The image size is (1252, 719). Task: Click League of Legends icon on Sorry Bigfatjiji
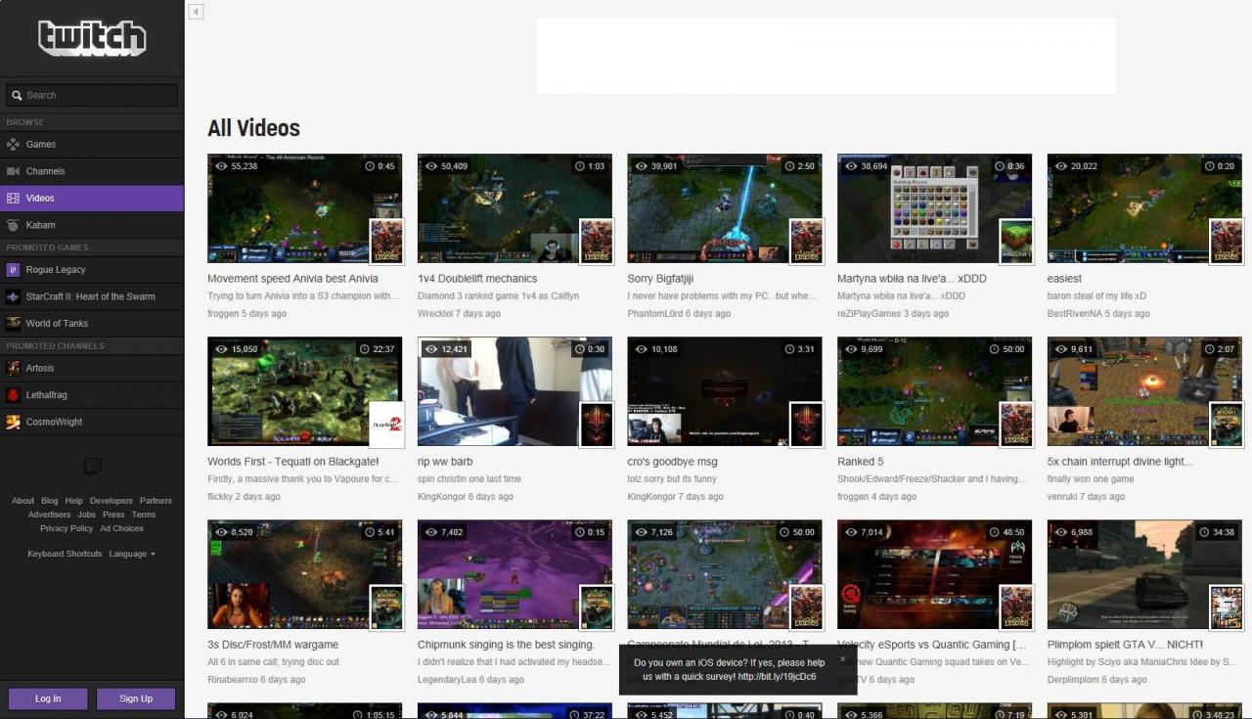(807, 241)
